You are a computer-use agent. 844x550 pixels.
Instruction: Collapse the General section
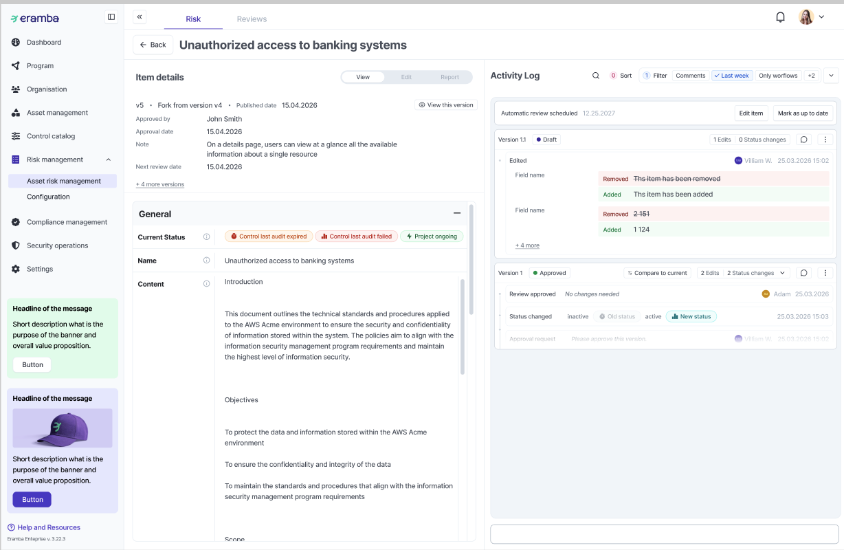pyautogui.click(x=456, y=214)
